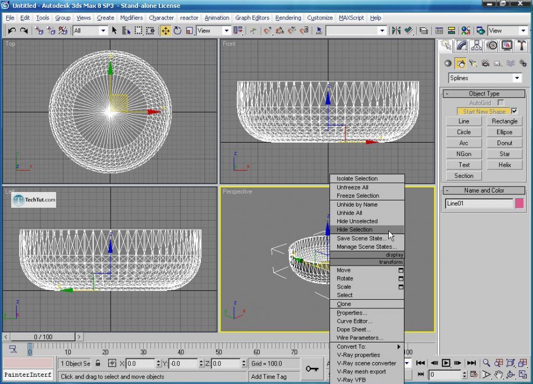Select the Lights category icon
This screenshot has width=533, height=384.
473,63
